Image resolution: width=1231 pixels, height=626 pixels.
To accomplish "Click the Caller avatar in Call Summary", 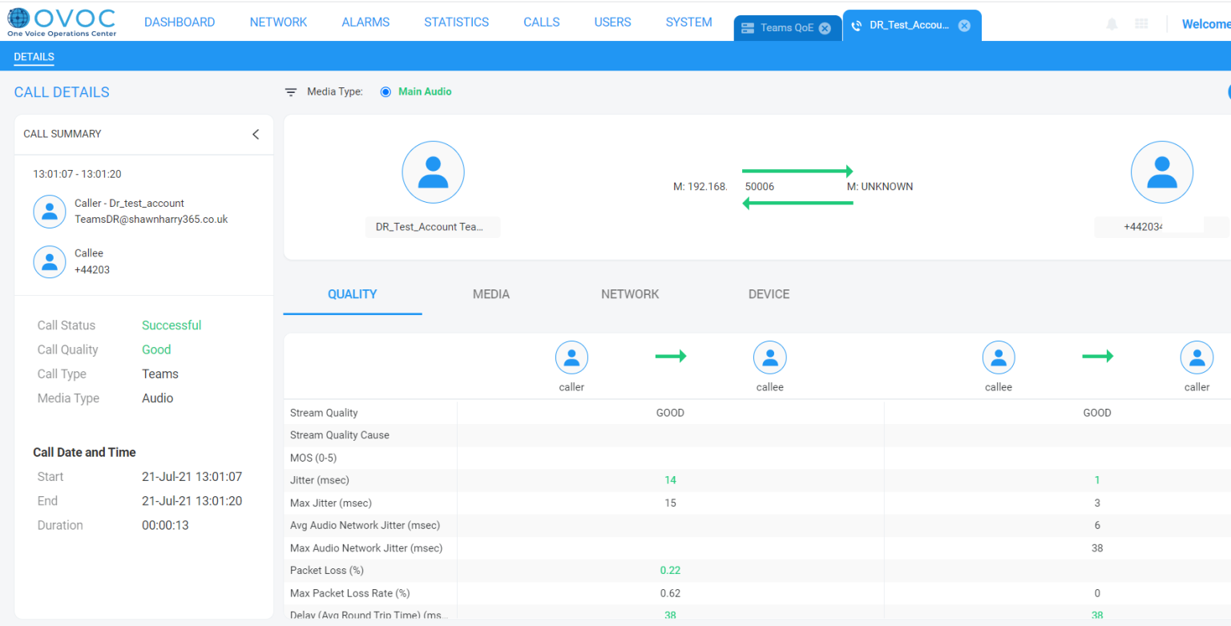I will 50,211.
